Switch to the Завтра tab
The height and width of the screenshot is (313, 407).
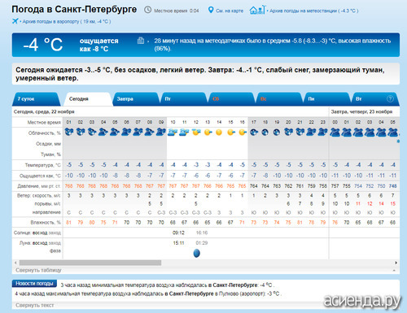click(x=136, y=99)
